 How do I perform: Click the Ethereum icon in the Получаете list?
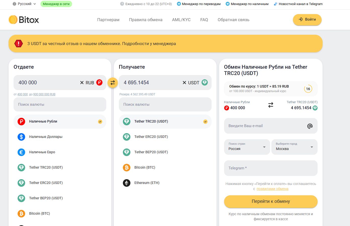pyautogui.click(x=127, y=183)
